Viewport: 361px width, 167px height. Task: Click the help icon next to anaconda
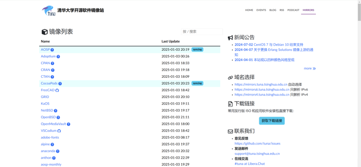click(58, 151)
